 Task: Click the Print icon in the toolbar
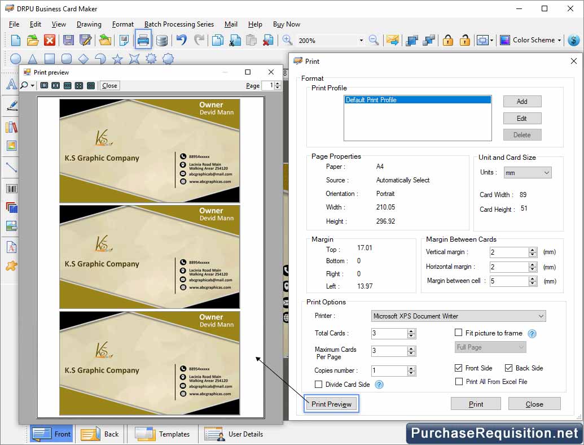pyautogui.click(x=143, y=40)
